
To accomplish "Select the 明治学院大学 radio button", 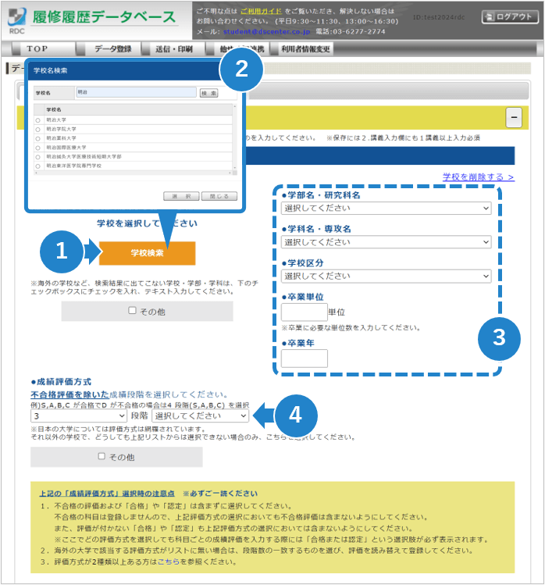I will [37, 130].
